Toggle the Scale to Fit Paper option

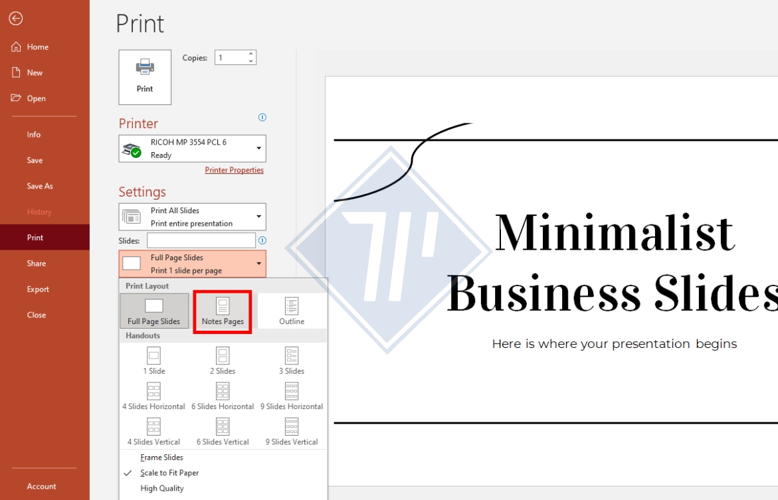(x=169, y=473)
